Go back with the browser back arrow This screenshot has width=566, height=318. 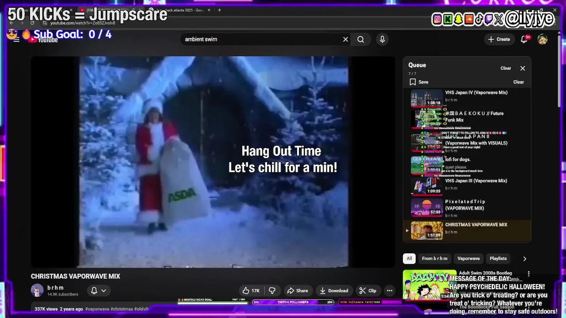click(x=12, y=23)
